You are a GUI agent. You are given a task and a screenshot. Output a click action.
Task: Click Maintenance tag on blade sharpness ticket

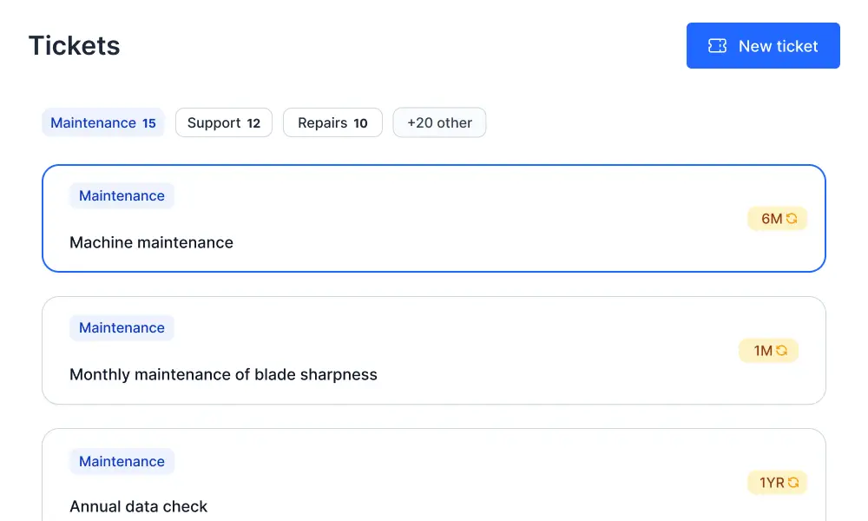point(122,328)
